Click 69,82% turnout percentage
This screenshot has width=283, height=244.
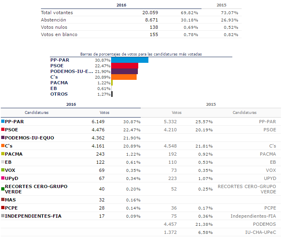189,13
